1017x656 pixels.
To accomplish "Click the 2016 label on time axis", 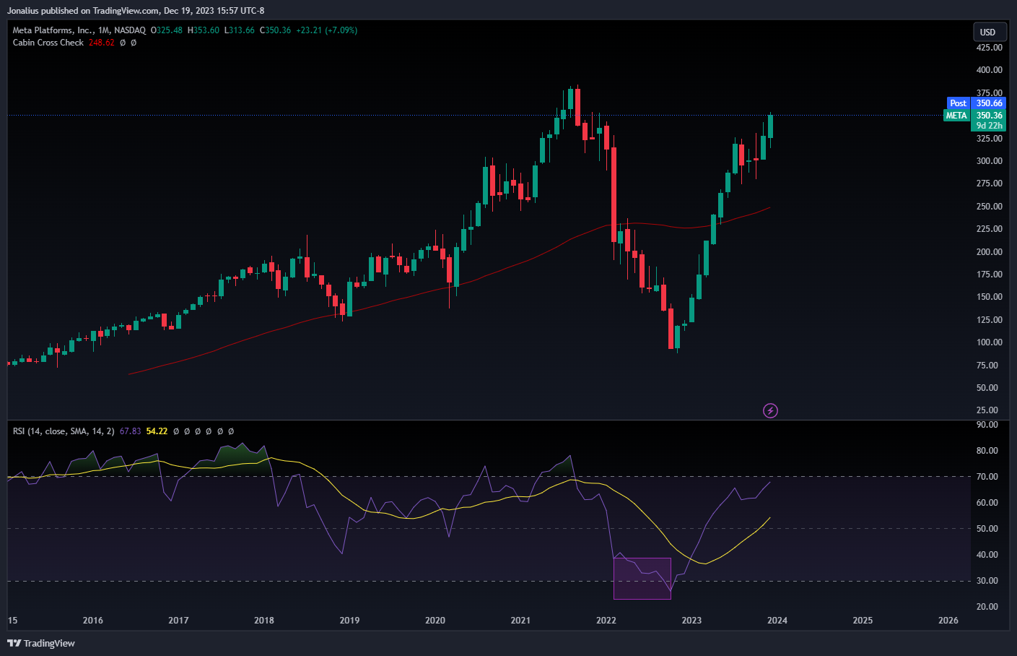I will click(x=93, y=621).
